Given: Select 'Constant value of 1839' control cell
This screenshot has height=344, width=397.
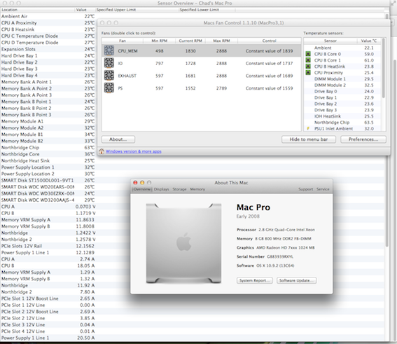Looking at the screenshot, I should 269,51.
